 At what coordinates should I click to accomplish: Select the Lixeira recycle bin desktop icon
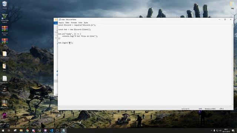4,5
